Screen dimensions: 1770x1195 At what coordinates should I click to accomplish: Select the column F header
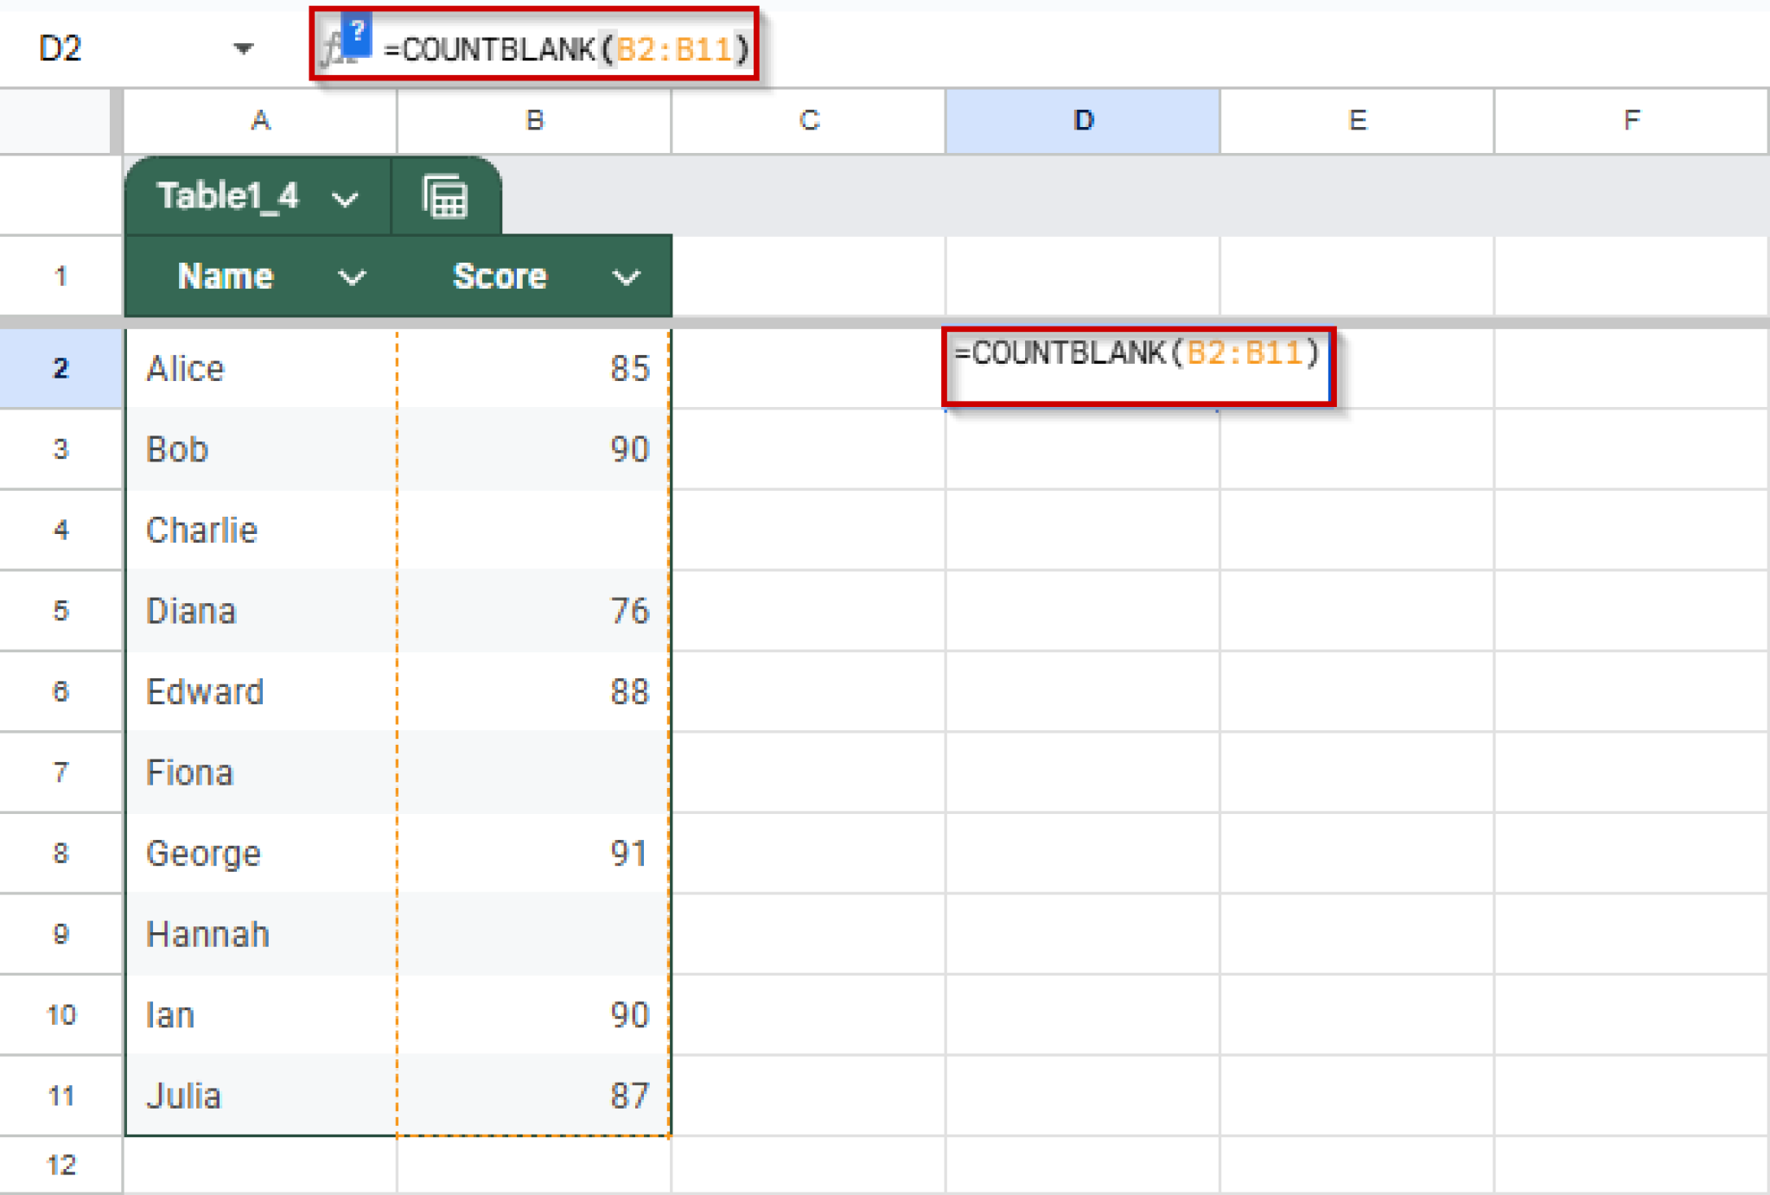[1631, 121]
